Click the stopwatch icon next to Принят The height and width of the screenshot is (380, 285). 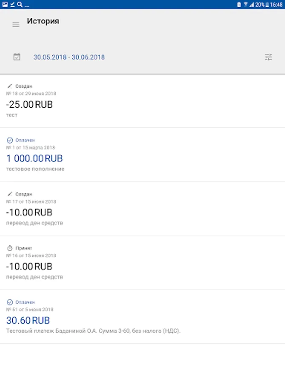point(10,248)
